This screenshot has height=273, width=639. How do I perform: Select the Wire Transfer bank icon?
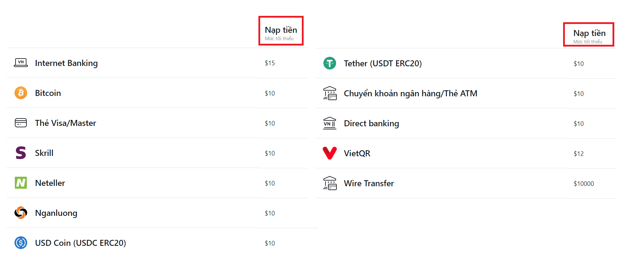pyautogui.click(x=330, y=183)
